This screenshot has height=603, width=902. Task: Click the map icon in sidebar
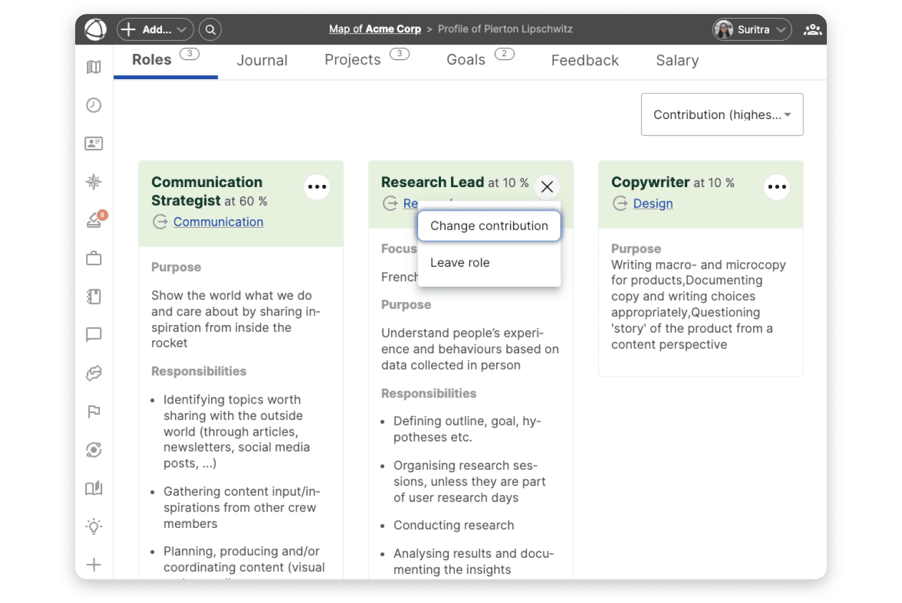click(x=94, y=67)
